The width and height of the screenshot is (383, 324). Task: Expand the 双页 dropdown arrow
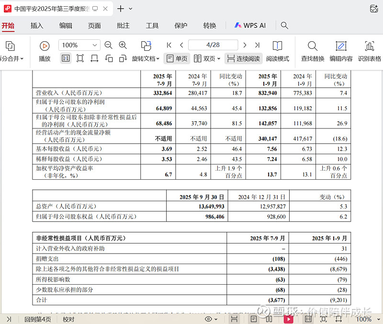[x=219, y=58]
